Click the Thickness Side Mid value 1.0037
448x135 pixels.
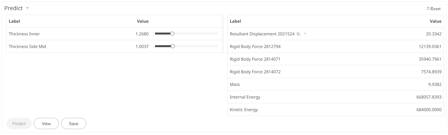pos(142,47)
